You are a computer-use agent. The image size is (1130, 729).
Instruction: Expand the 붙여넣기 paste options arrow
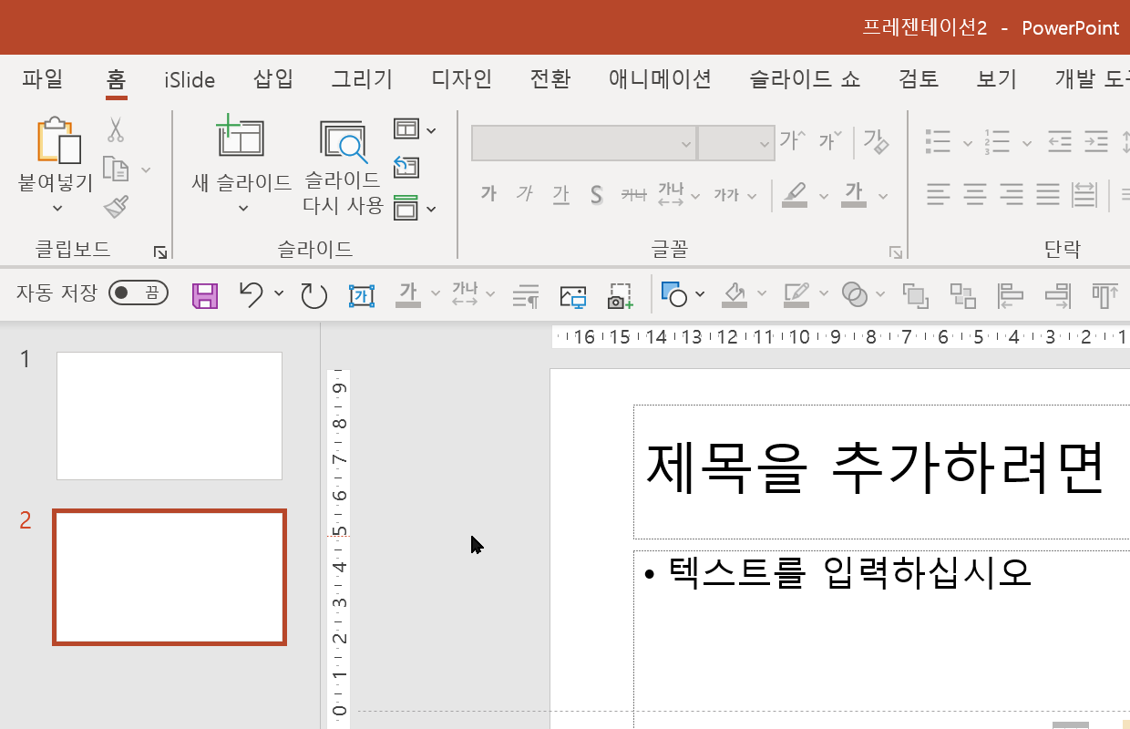point(57,209)
